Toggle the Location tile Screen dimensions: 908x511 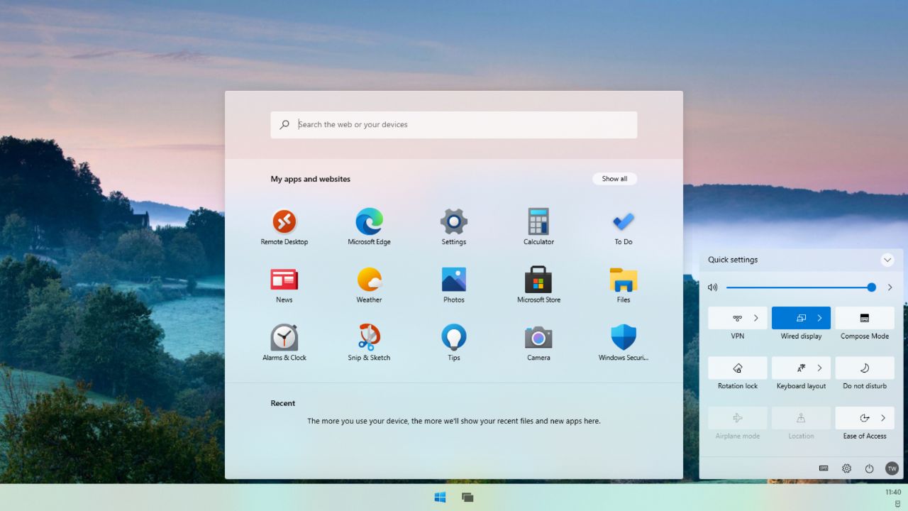tap(801, 418)
